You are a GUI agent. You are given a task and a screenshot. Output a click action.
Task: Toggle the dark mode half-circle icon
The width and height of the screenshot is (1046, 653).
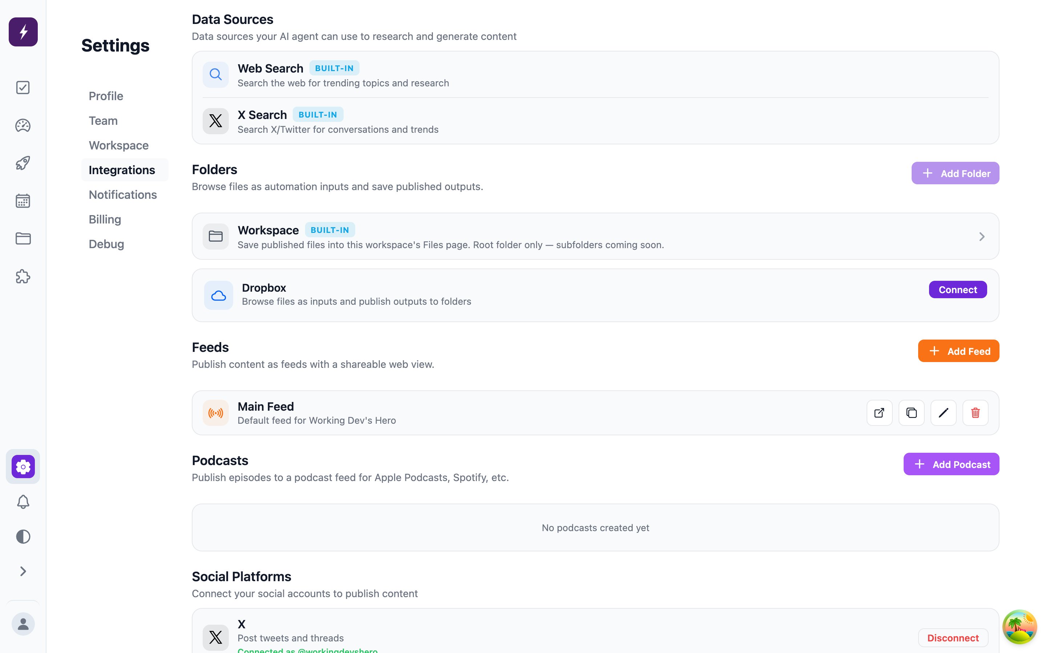(x=23, y=537)
